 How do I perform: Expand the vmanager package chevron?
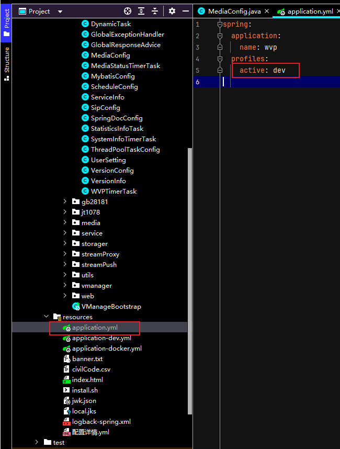coord(65,285)
